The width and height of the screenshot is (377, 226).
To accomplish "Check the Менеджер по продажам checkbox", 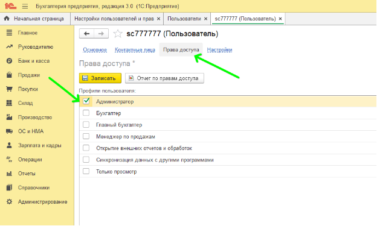I will [x=86, y=136].
